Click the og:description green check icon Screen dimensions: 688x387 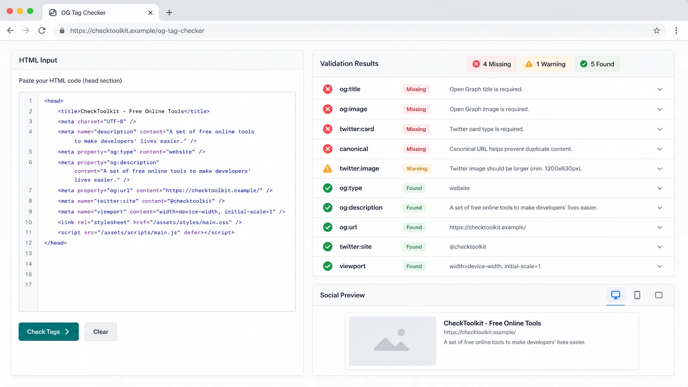pyautogui.click(x=328, y=208)
